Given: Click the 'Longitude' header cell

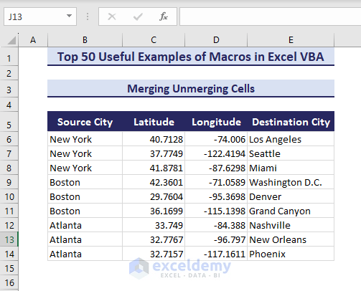Looking at the screenshot, I should click(x=216, y=122).
